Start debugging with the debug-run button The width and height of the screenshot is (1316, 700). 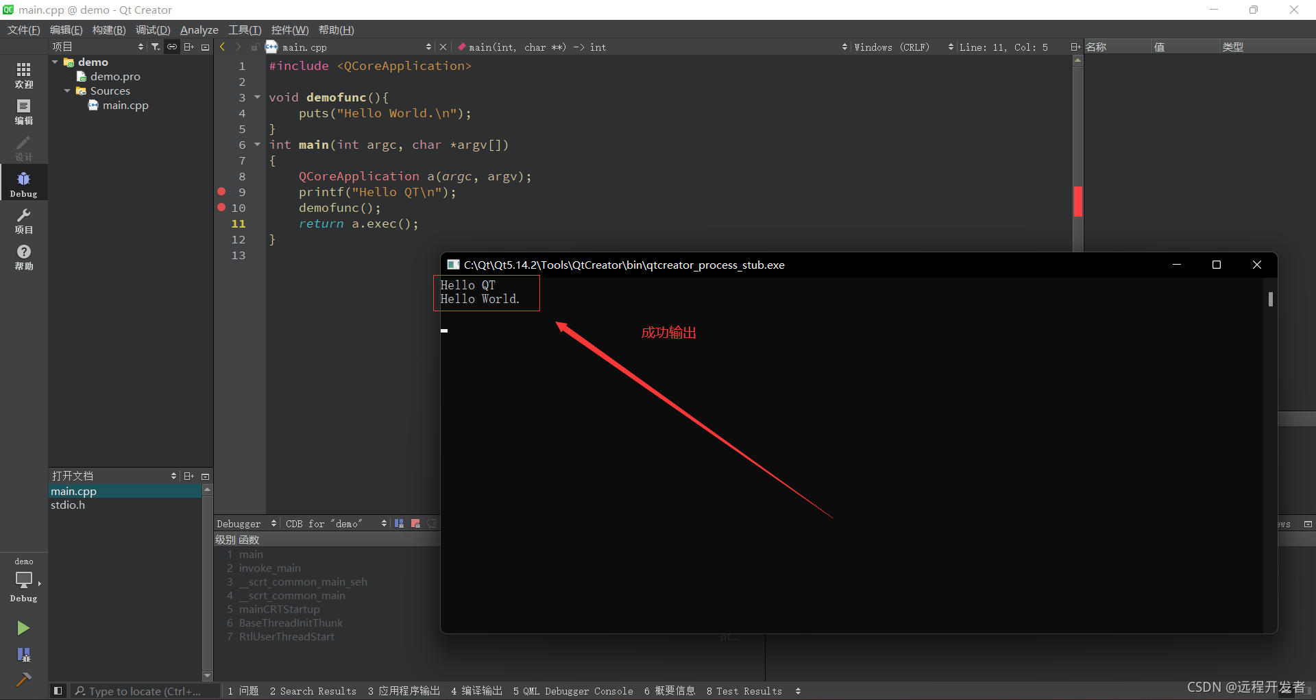23,655
